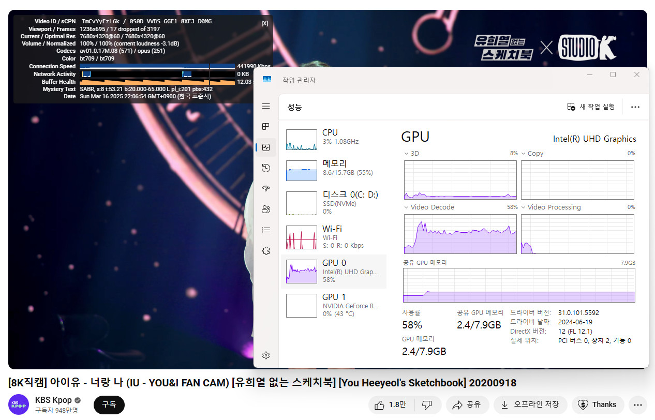Click the 성능 (Performance) page heading
The image size is (655, 420).
295,107
